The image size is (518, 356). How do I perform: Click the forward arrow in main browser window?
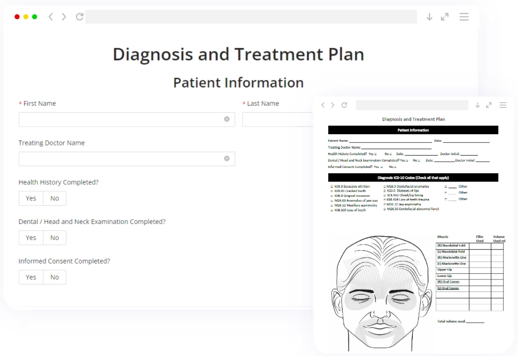(64, 17)
